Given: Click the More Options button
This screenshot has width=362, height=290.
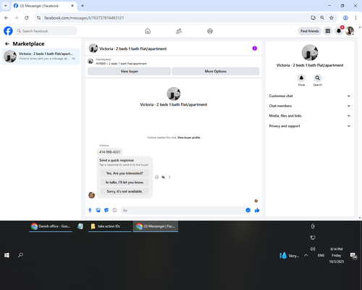Looking at the screenshot, I should click(216, 71).
